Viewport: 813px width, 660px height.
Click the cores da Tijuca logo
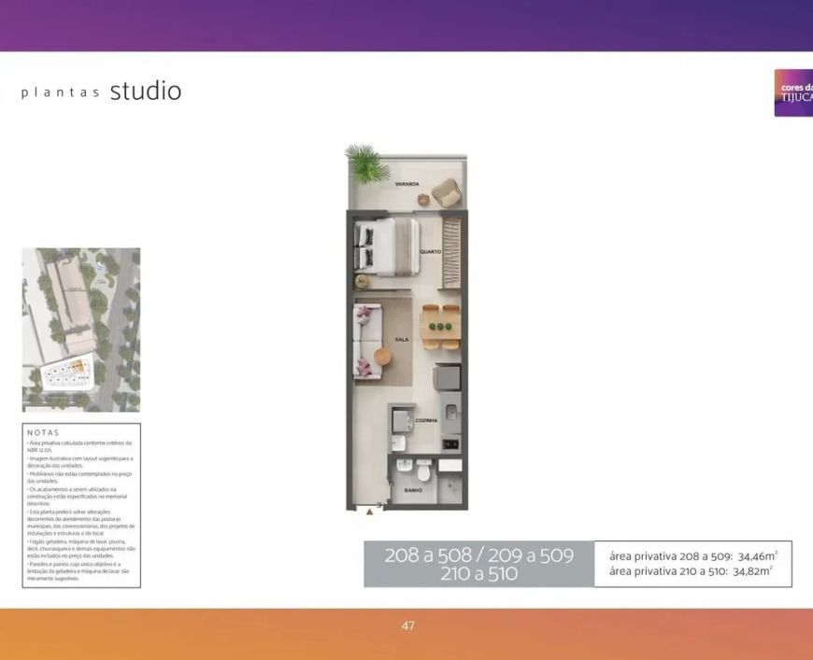pos(793,92)
